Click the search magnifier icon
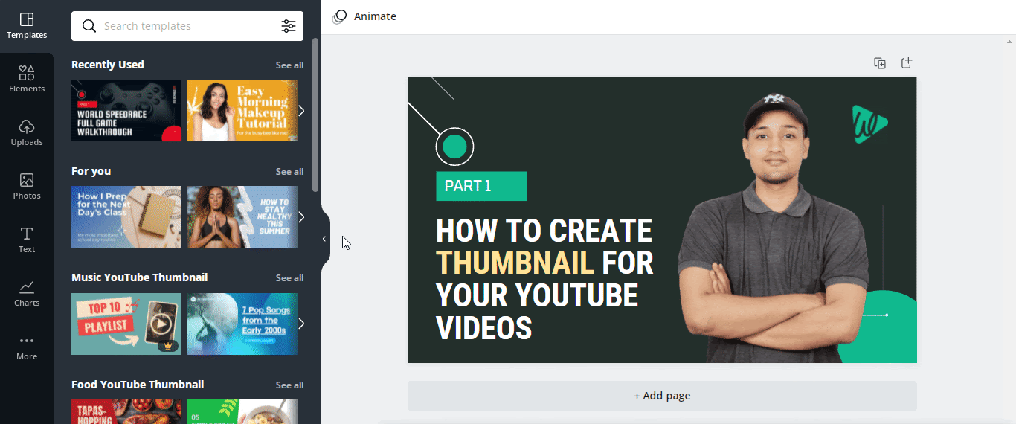Viewport: 1016px width, 424px height. (x=89, y=26)
